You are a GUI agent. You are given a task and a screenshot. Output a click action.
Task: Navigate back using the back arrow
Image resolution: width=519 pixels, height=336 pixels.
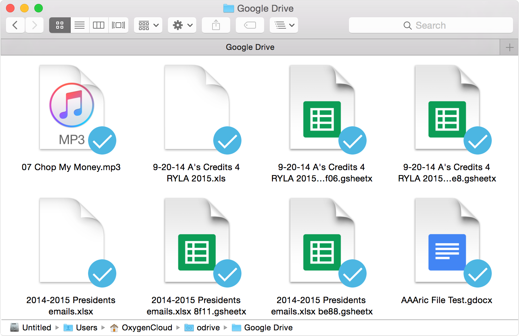[x=15, y=25]
